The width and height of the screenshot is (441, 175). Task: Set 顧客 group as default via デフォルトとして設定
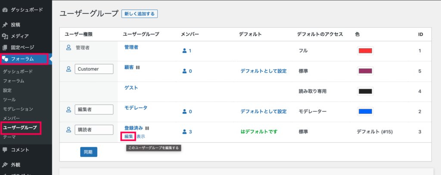[x=263, y=71]
